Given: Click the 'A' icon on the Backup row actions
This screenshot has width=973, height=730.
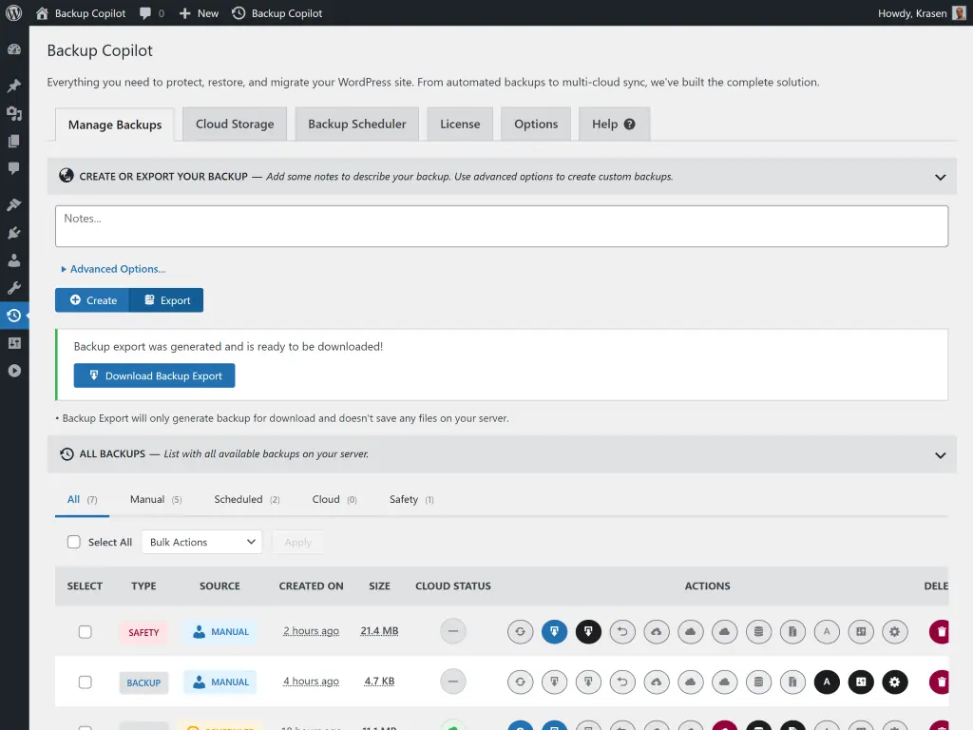Looking at the screenshot, I should click(827, 682).
